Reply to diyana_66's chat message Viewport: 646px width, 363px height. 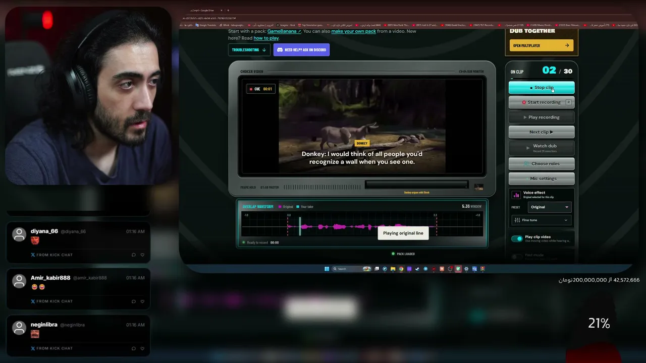(x=133, y=255)
